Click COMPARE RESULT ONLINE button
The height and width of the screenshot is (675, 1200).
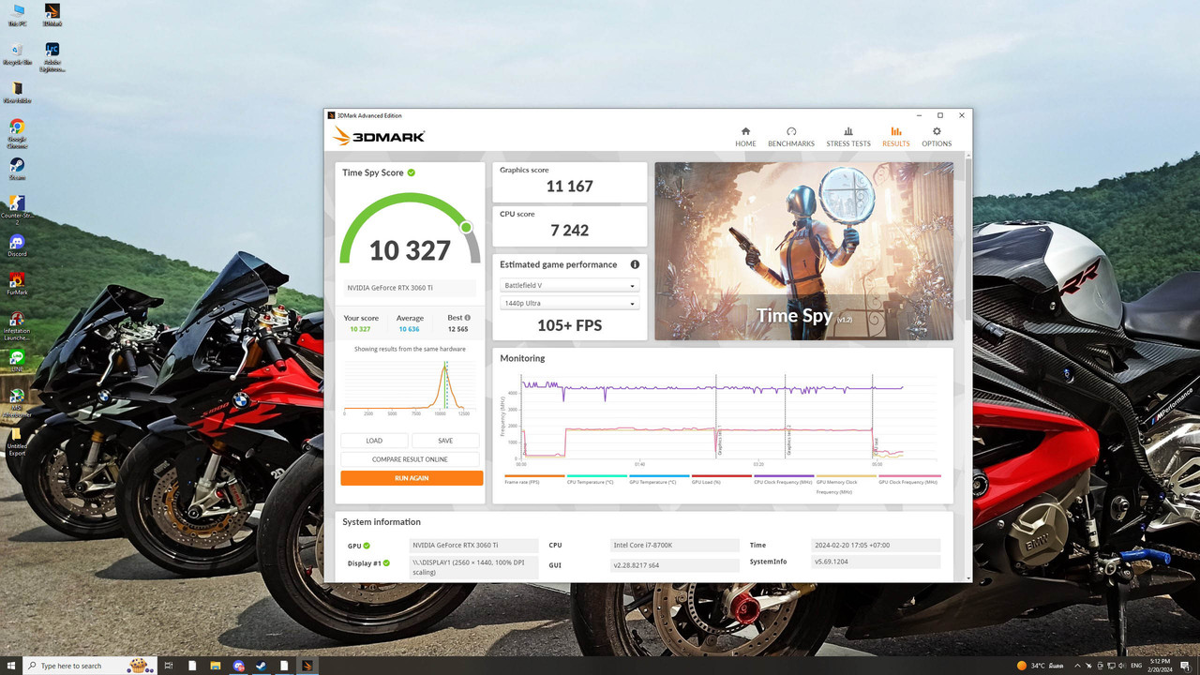coord(410,459)
